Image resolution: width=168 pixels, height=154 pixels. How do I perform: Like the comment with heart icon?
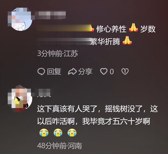[104, 71]
